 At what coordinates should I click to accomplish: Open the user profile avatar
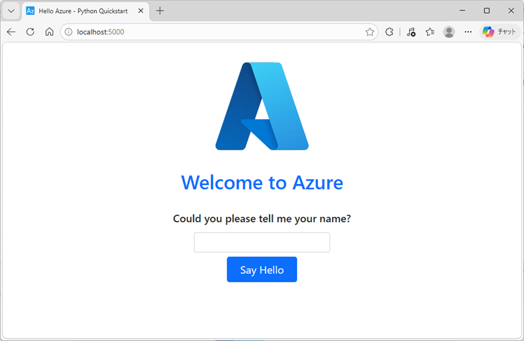pos(449,32)
